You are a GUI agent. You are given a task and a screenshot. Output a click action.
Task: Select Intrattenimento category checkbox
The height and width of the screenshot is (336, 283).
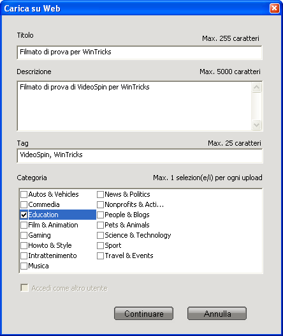coord(24,256)
